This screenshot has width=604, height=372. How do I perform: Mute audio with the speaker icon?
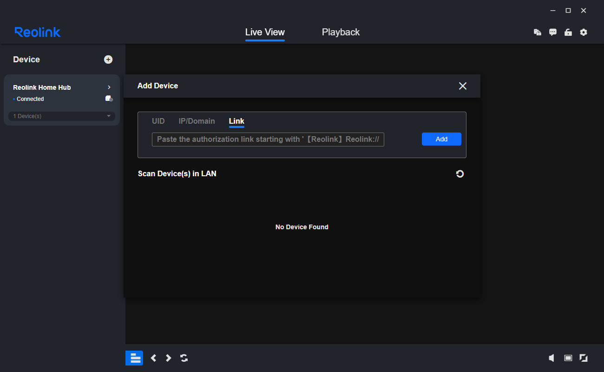551,358
